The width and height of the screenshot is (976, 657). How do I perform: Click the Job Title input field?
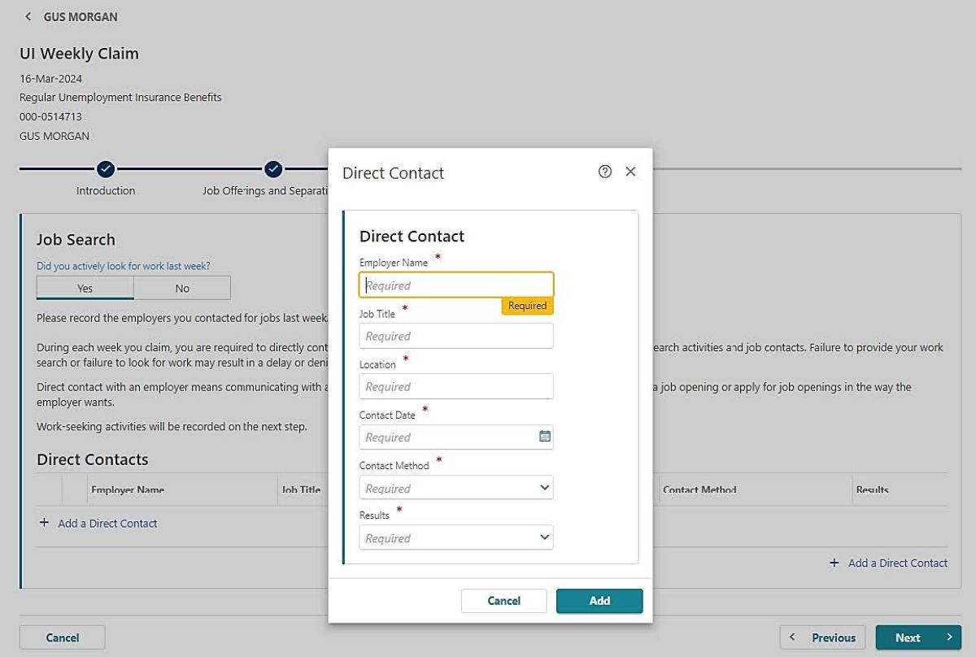[455, 336]
